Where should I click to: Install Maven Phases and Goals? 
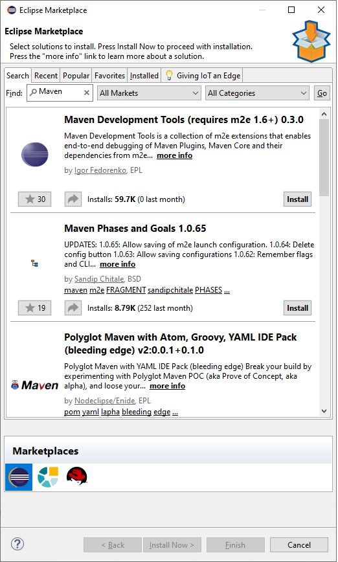click(297, 308)
